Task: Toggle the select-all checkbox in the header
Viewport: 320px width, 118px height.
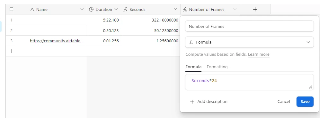Action: (x=12, y=9)
